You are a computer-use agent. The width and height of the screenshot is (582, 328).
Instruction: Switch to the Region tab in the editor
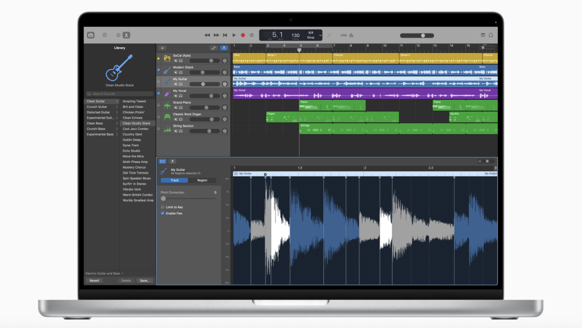[203, 180]
